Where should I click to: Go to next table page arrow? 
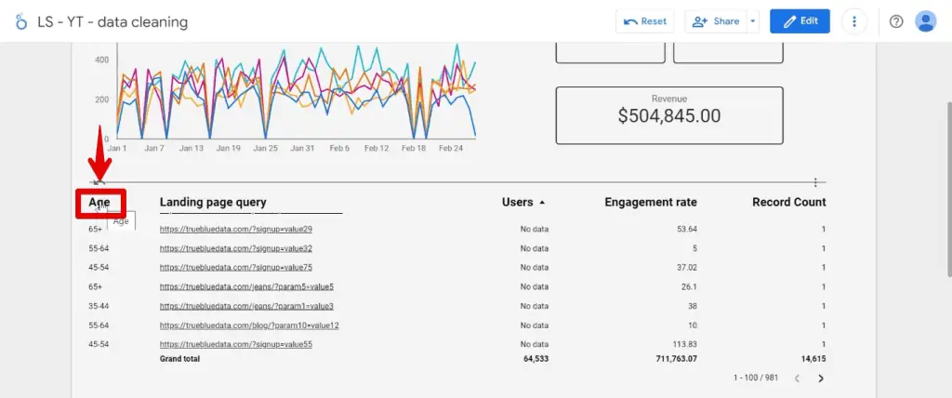point(820,378)
